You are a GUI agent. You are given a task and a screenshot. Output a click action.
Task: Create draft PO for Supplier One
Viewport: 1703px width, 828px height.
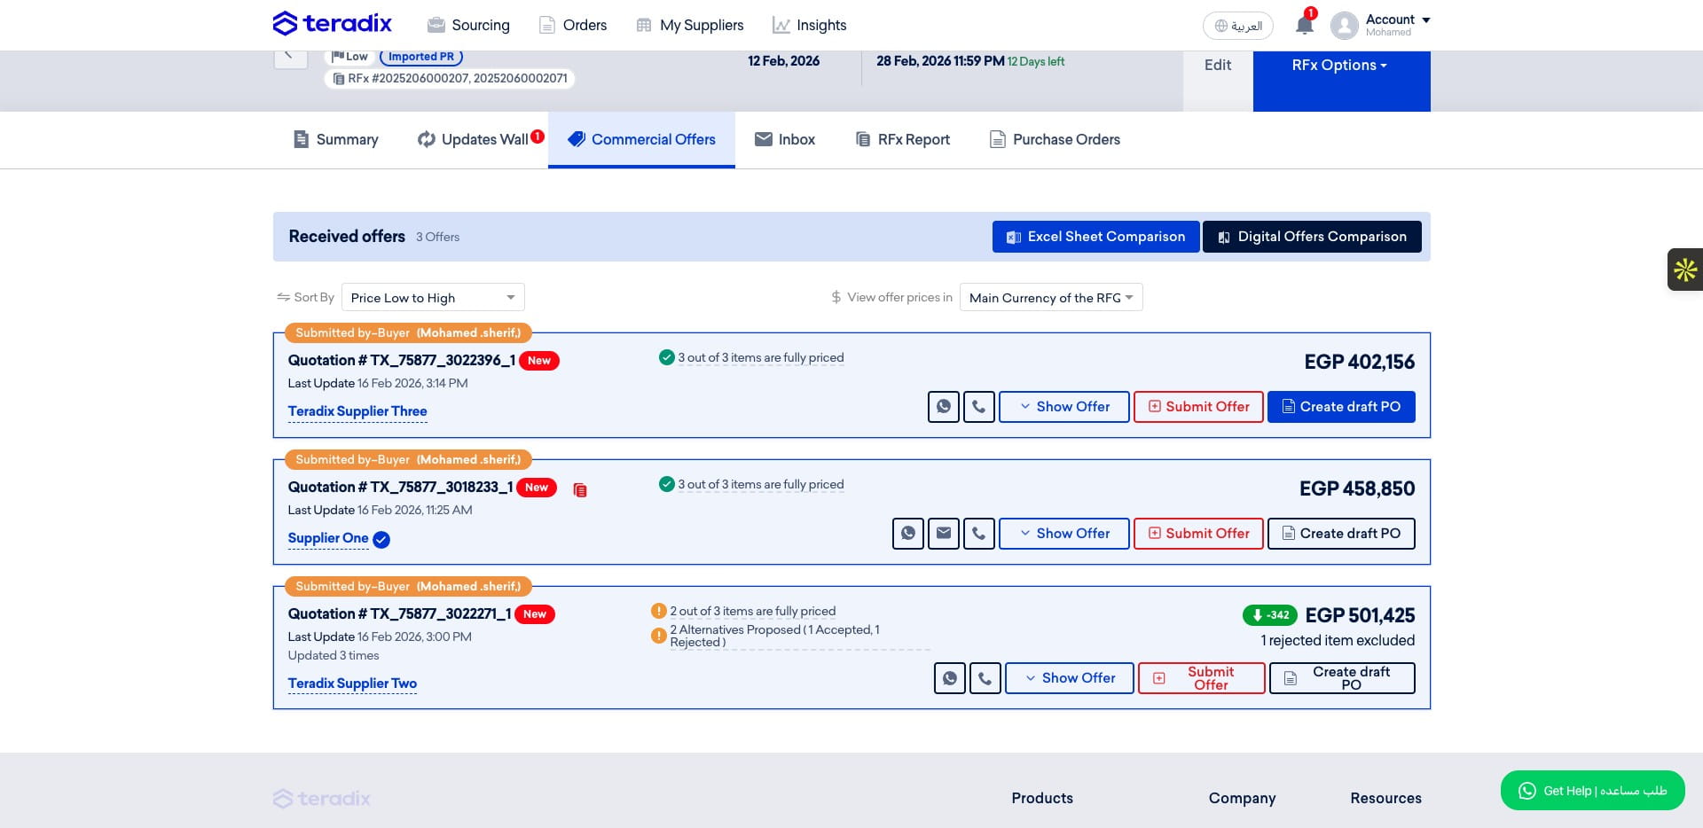tap(1341, 534)
